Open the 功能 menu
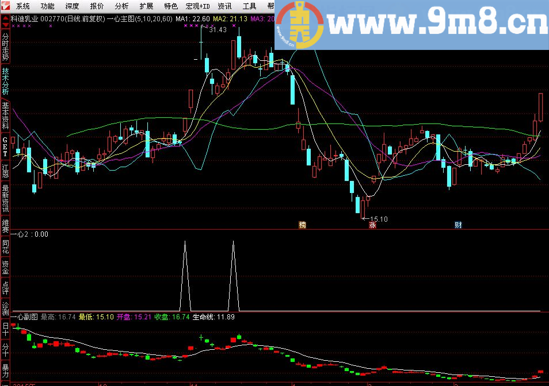The image size is (549, 386). [x=48, y=7]
